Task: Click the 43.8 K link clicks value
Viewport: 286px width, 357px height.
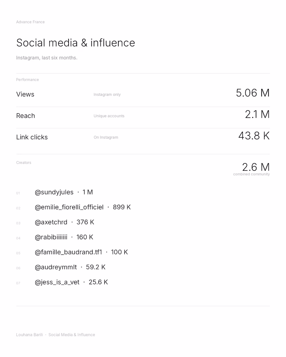Action: pyautogui.click(x=254, y=136)
